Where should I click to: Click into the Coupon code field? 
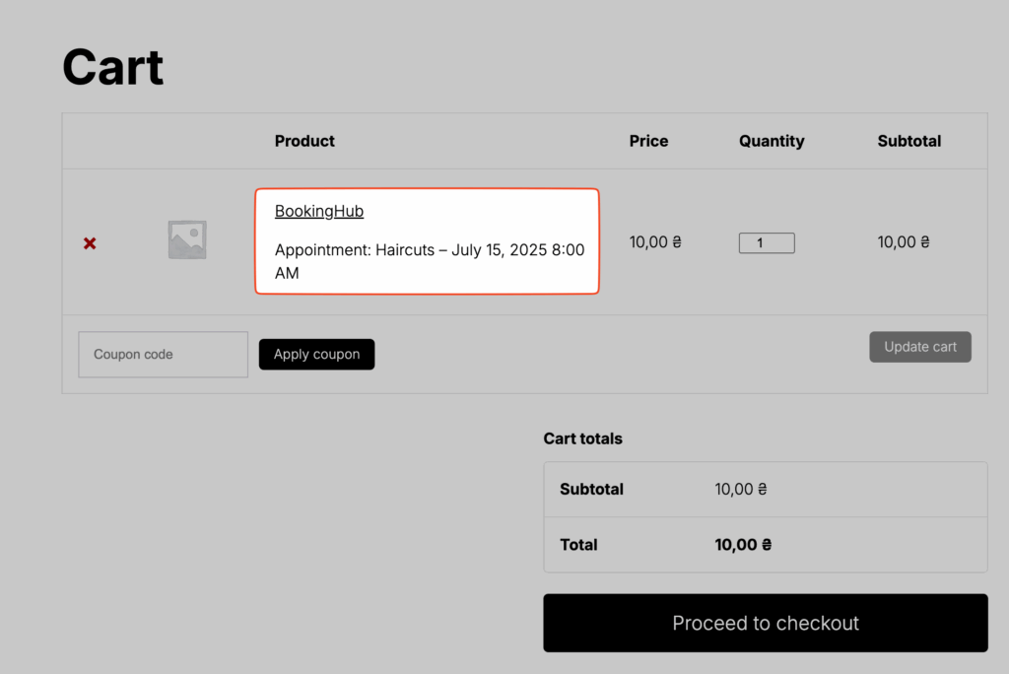pos(163,354)
